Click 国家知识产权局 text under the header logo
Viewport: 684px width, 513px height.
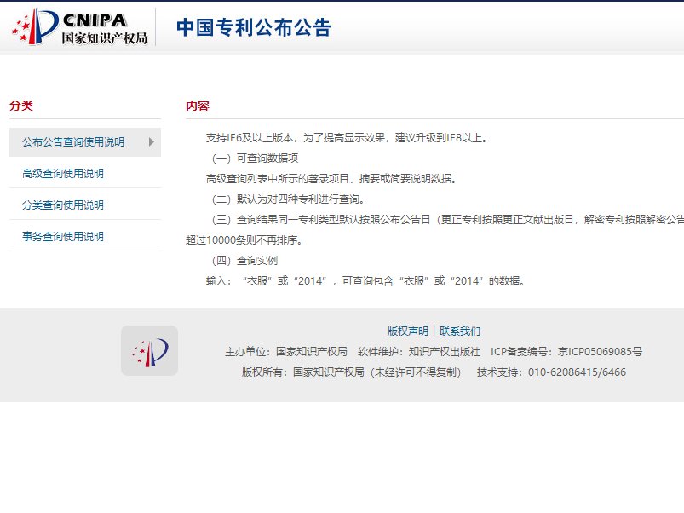pos(104,38)
